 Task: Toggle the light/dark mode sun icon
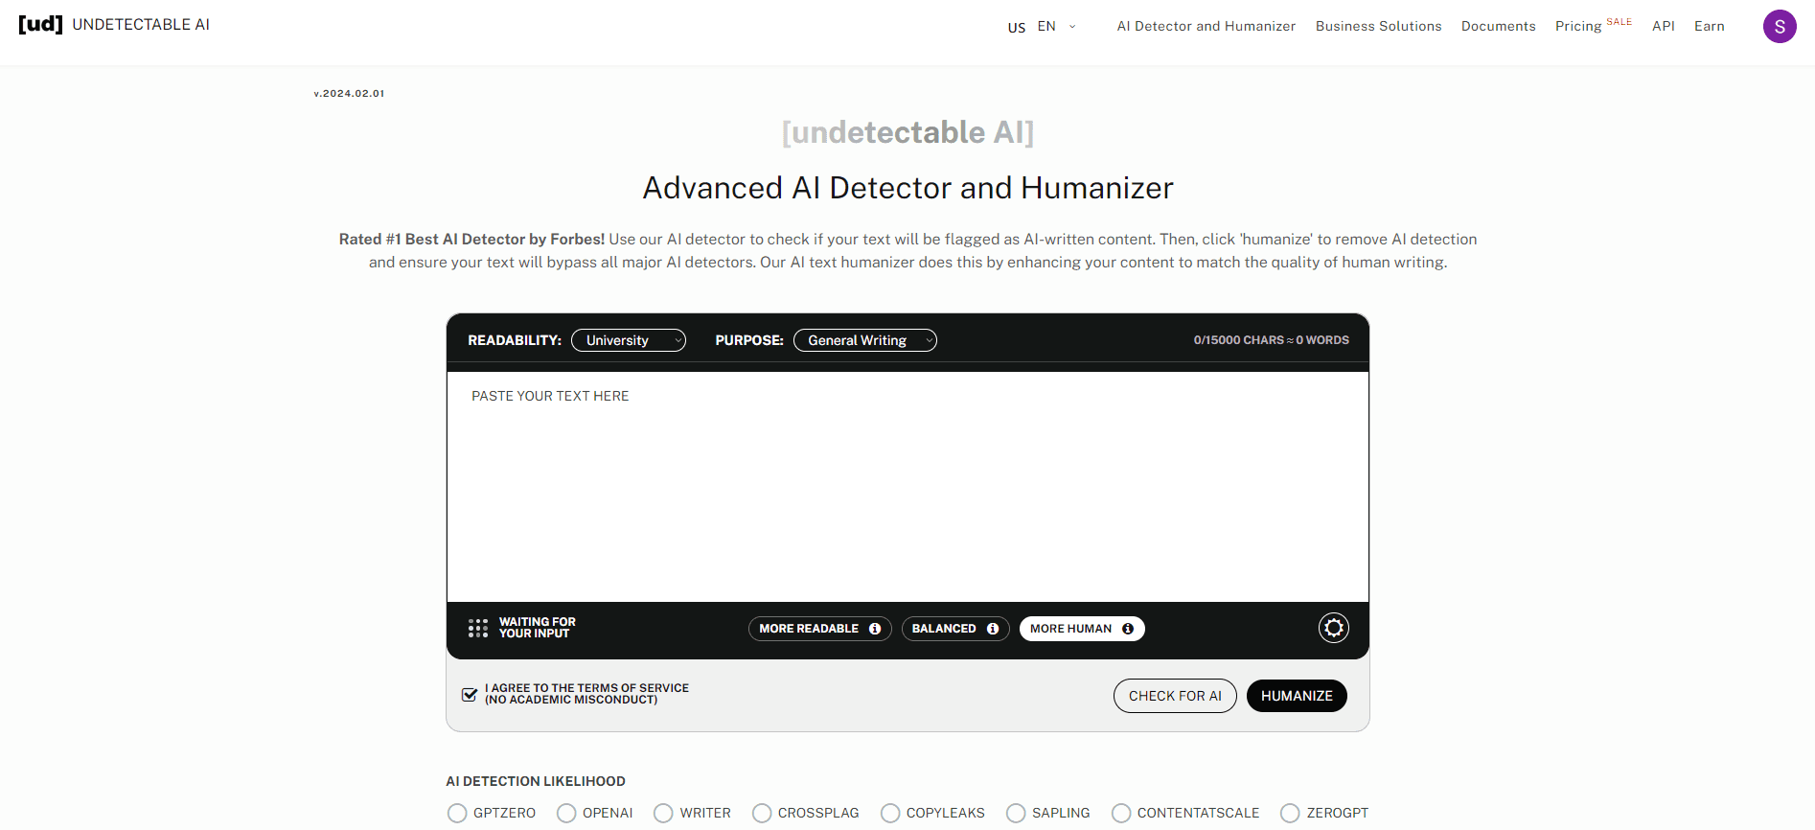pyautogui.click(x=1333, y=628)
